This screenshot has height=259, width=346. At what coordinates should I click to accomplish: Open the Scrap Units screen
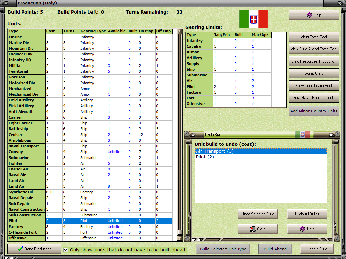click(314, 73)
